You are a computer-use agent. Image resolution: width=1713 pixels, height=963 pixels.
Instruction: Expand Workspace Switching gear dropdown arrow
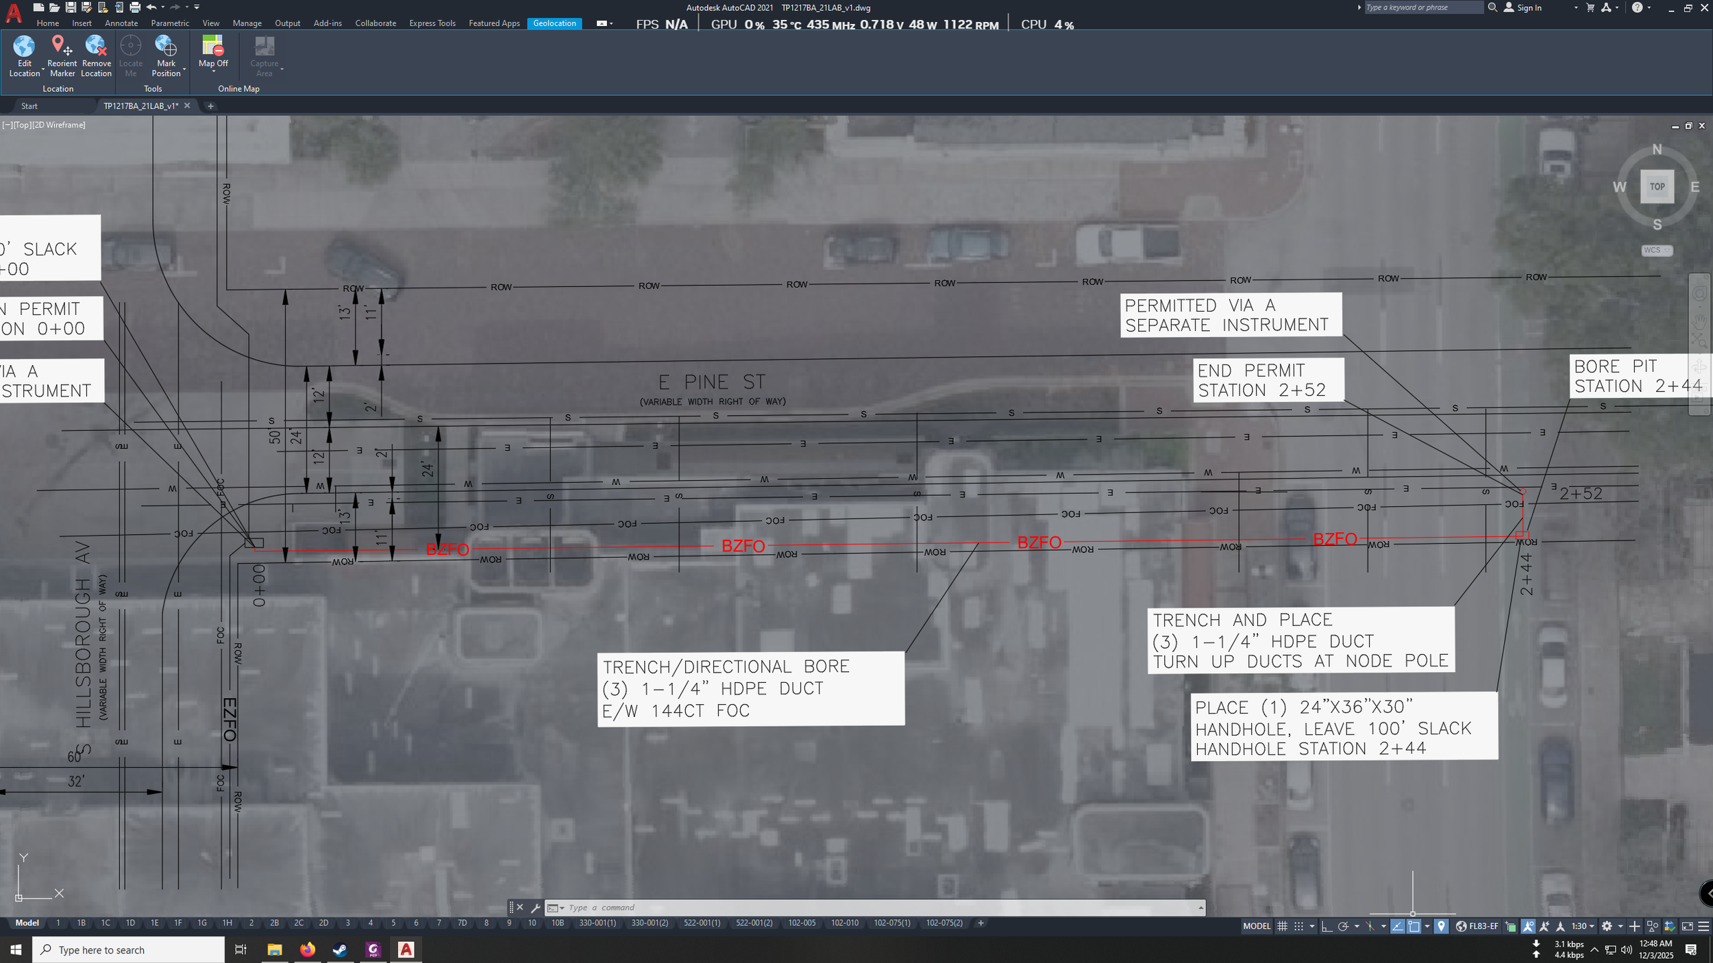coord(1620,926)
